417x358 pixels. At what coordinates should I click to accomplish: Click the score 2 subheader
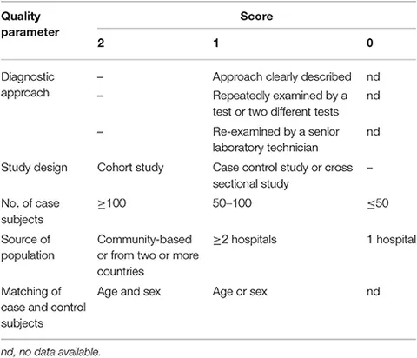(x=101, y=43)
